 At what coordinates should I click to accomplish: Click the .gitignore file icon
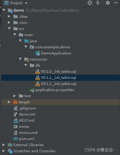tap(16, 108)
